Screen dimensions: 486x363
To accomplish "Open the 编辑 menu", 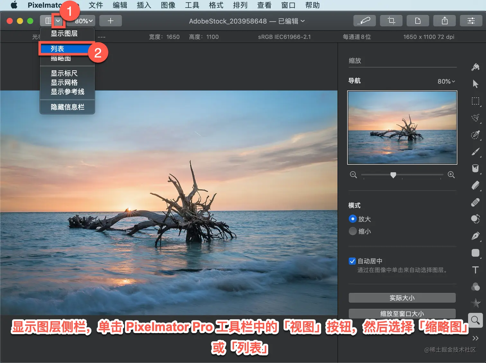I will click(120, 5).
